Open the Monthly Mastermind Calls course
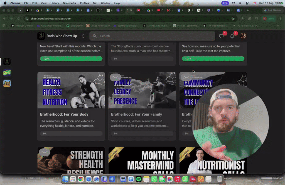 pyautogui.click(x=142, y=160)
